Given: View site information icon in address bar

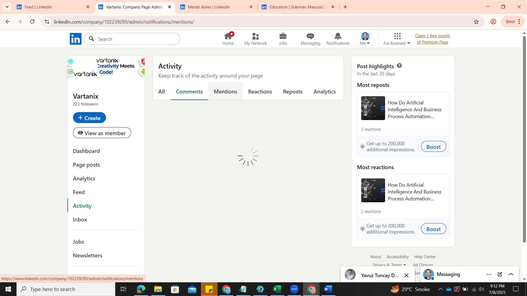Looking at the screenshot, I should point(47,22).
